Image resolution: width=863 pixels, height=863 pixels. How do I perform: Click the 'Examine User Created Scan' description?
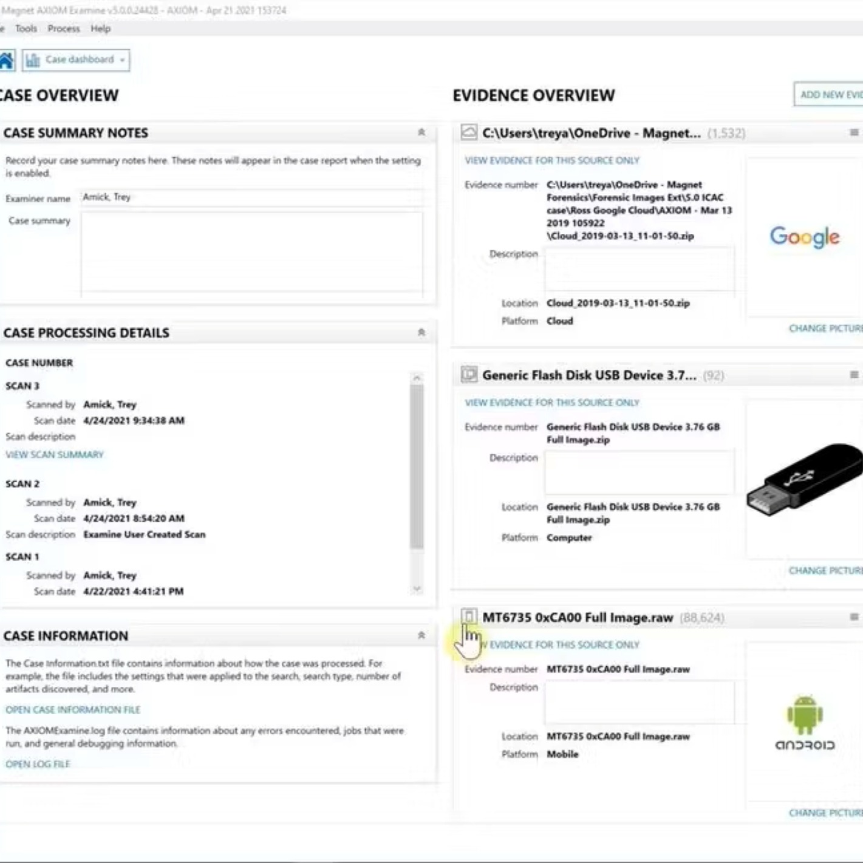point(145,534)
